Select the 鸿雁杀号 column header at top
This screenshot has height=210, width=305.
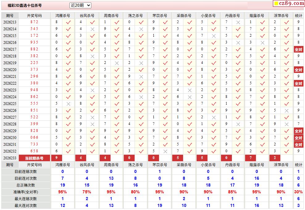[x=63, y=15]
